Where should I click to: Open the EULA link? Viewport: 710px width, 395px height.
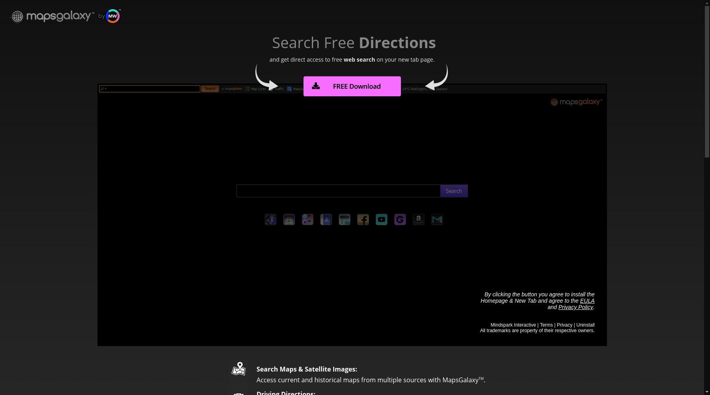587,301
